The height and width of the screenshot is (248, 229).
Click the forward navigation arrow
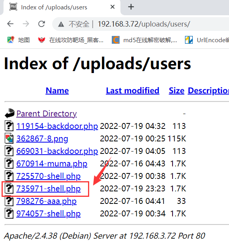[26, 24]
